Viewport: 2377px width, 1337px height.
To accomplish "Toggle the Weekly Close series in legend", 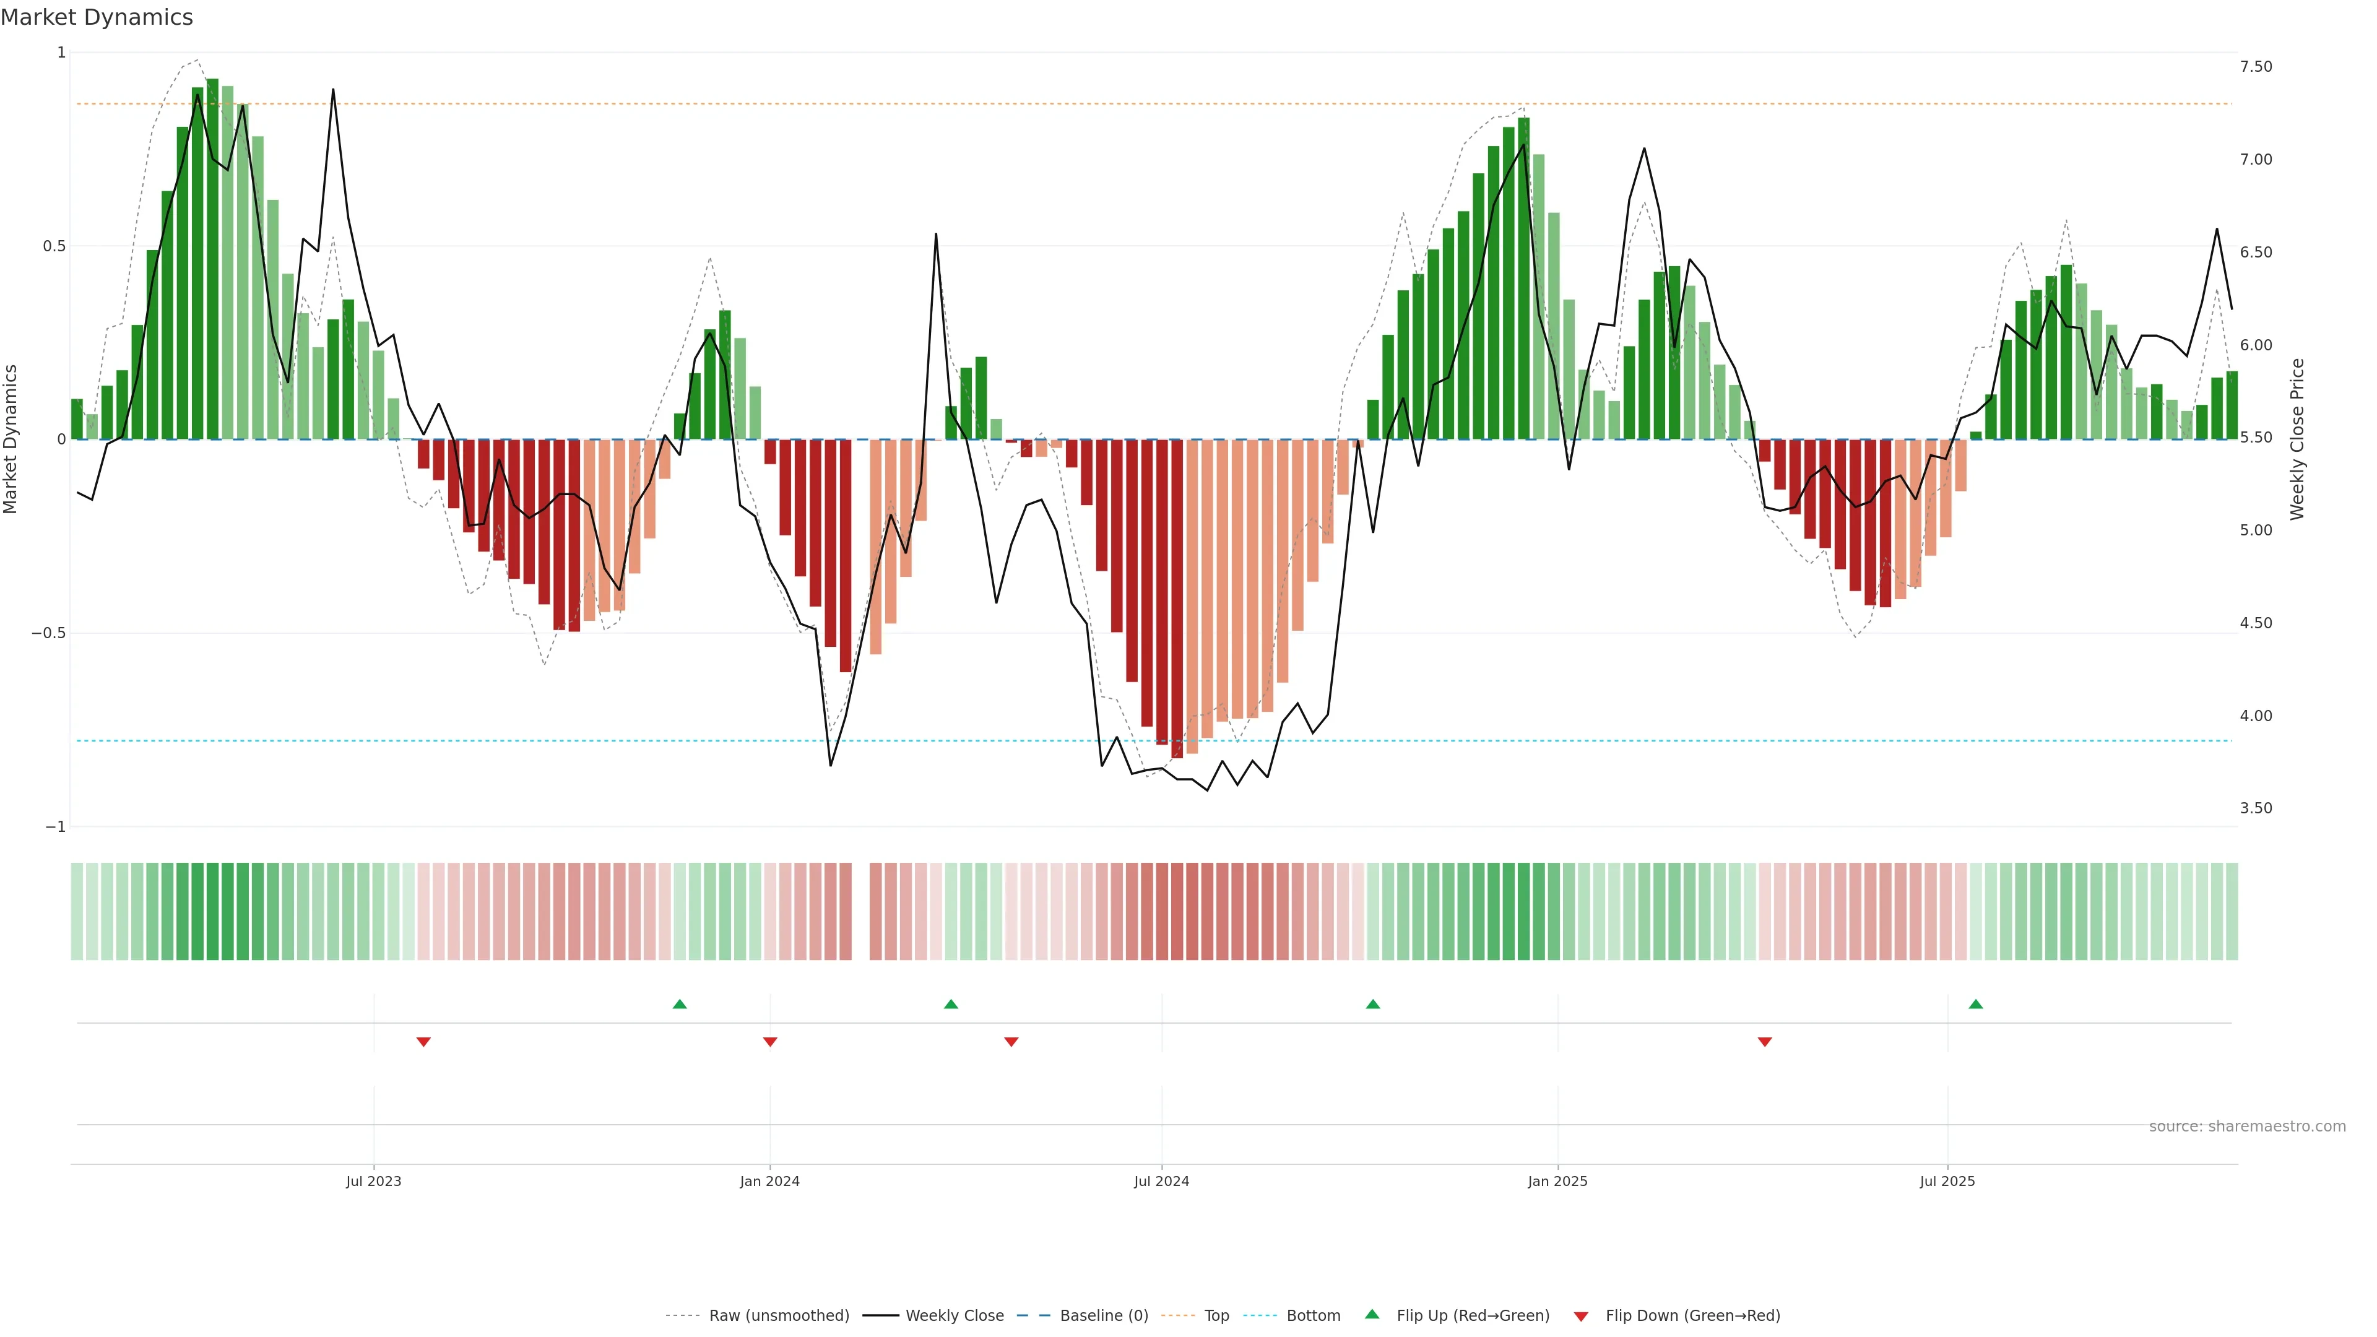I will click(954, 1316).
